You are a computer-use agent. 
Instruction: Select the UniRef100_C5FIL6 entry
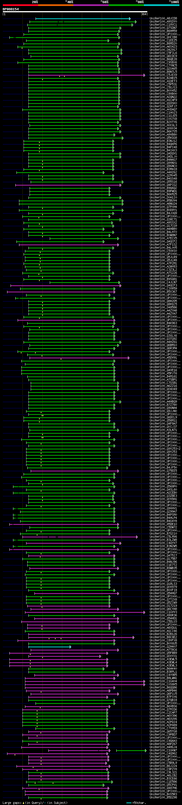163,53
